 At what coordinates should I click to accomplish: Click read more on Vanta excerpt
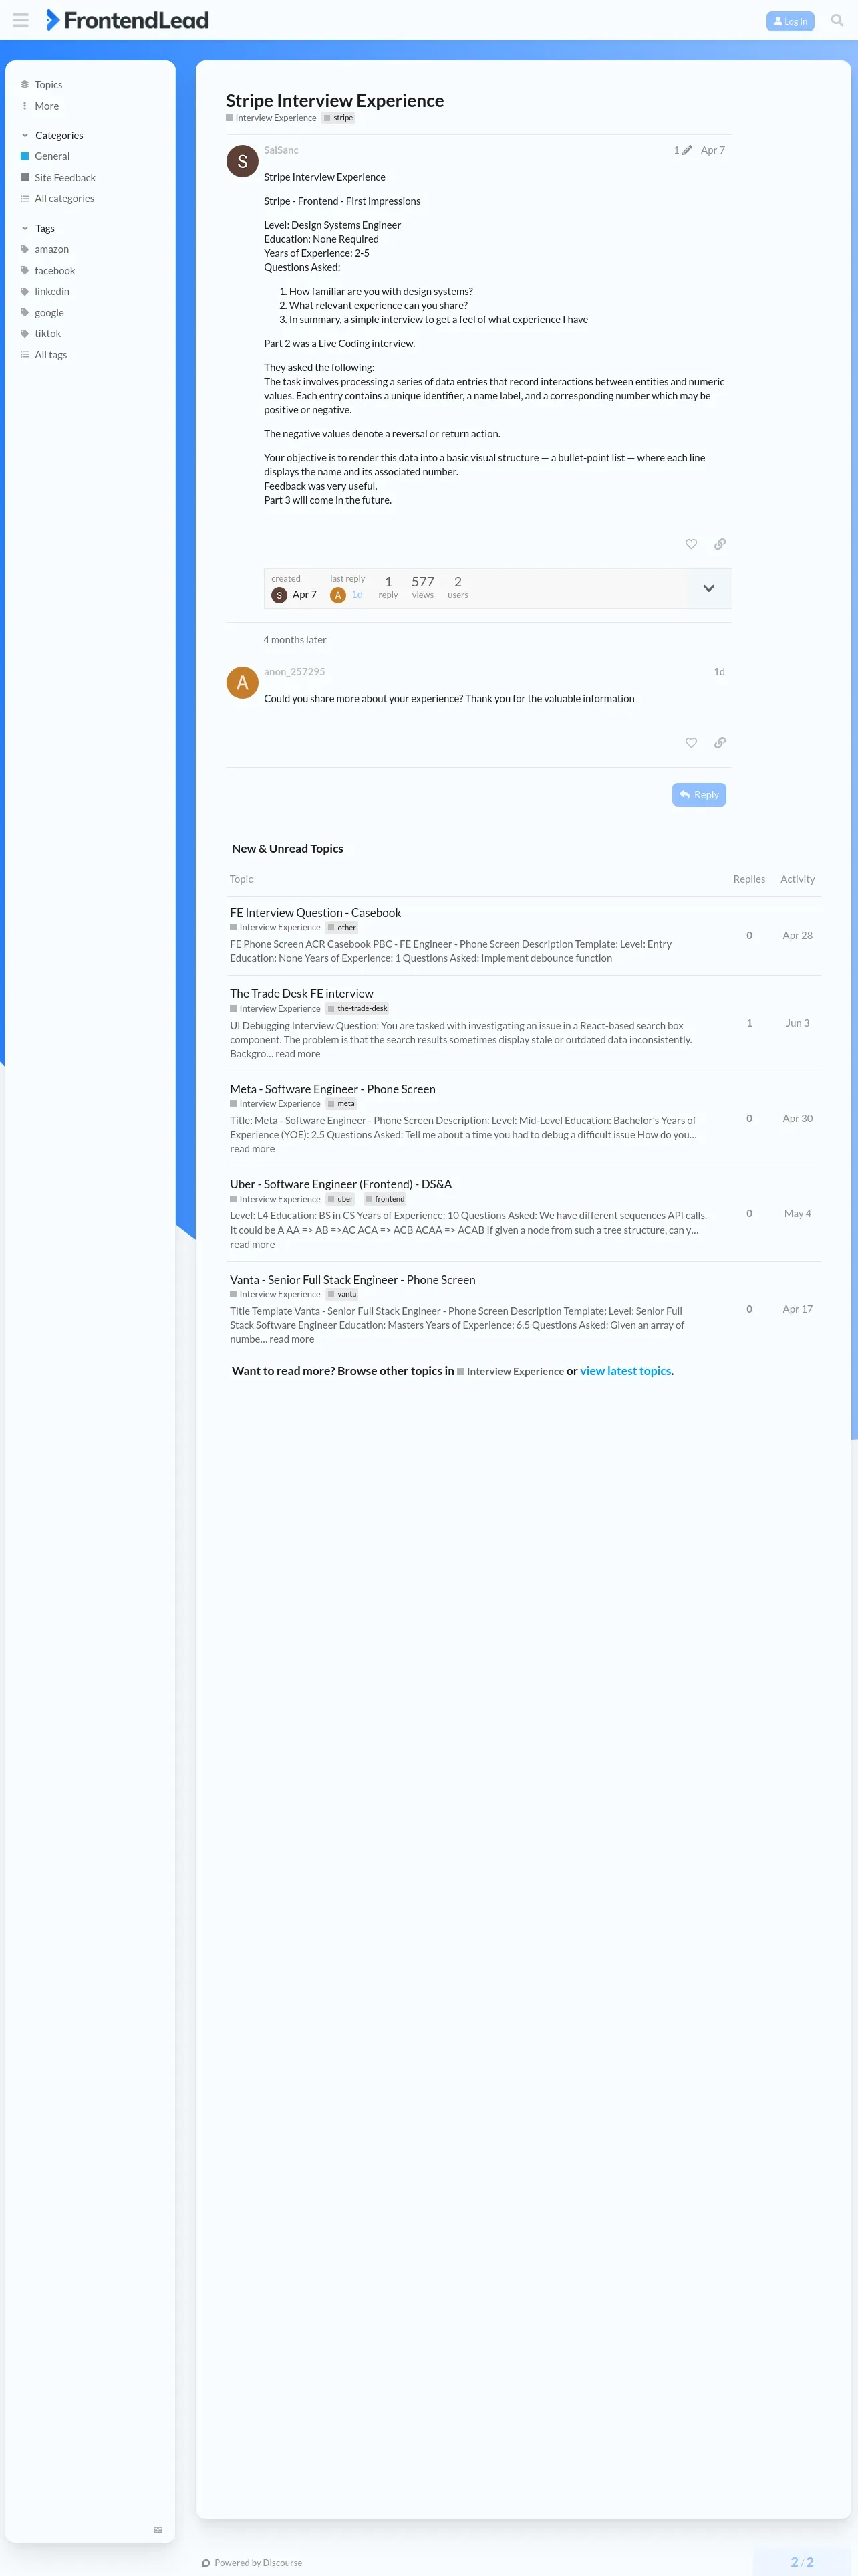point(291,1340)
